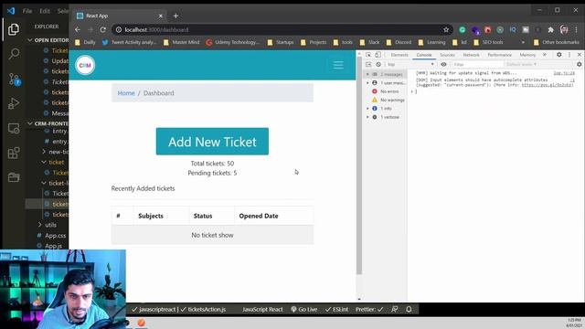This screenshot has height=329, width=585.
Task: Go back with browser back arrow
Action: coord(78,29)
